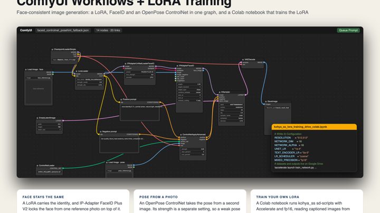Click the Load Image - face IMAGE output port
Screen dimensions: 380x213
point(53,72)
